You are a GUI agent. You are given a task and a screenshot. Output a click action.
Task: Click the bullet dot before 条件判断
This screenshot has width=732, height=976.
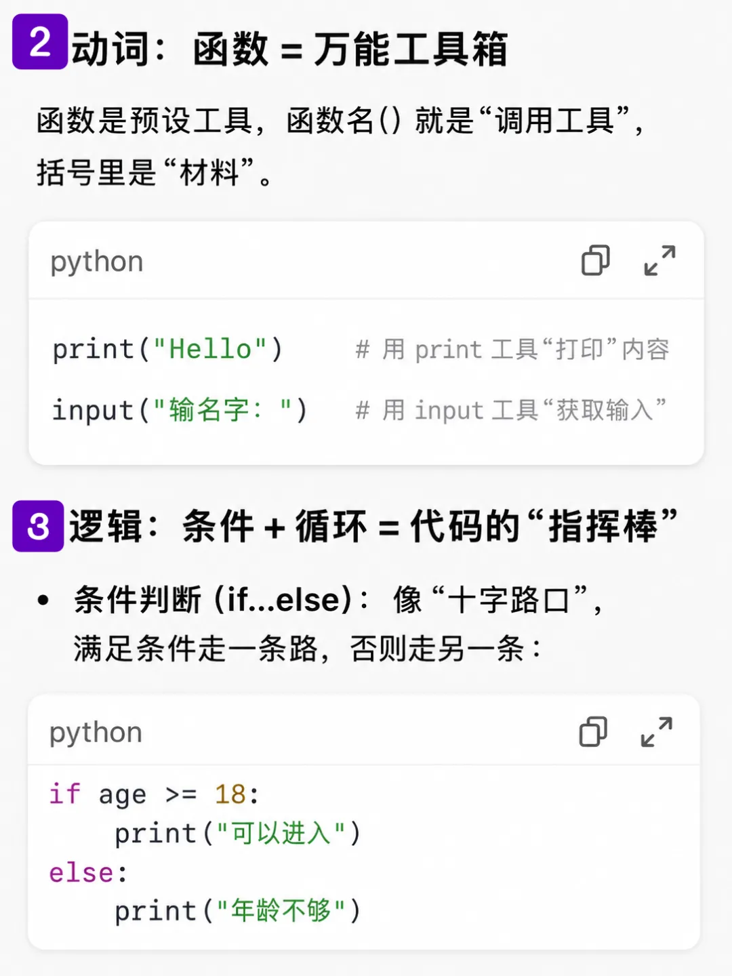point(44,600)
